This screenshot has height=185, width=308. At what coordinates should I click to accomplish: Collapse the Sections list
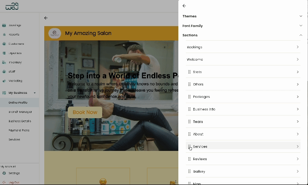(x=301, y=35)
